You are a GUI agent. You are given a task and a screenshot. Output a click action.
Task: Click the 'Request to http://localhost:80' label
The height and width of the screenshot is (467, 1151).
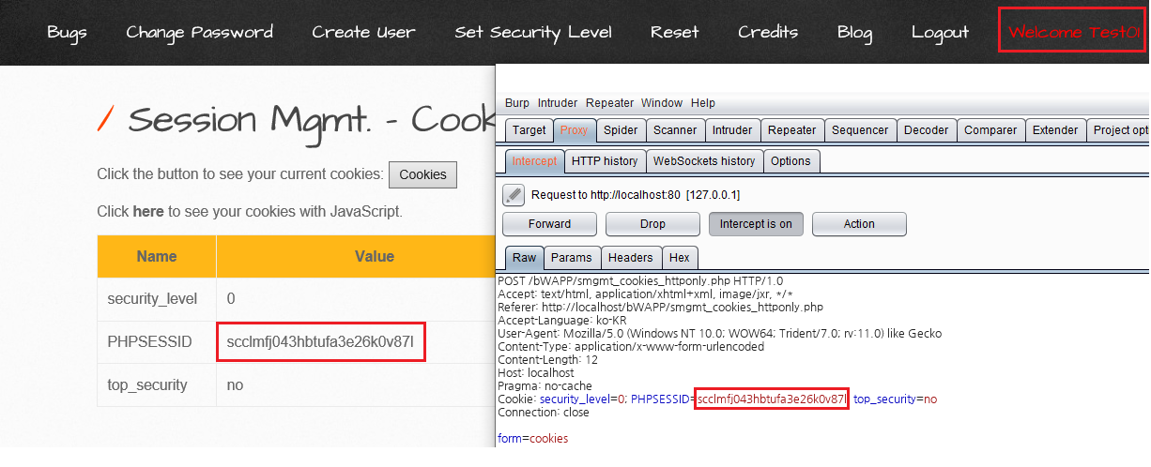[636, 195]
